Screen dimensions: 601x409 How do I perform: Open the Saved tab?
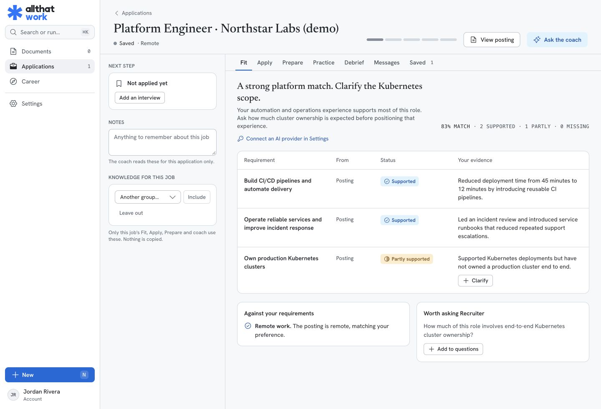point(422,63)
